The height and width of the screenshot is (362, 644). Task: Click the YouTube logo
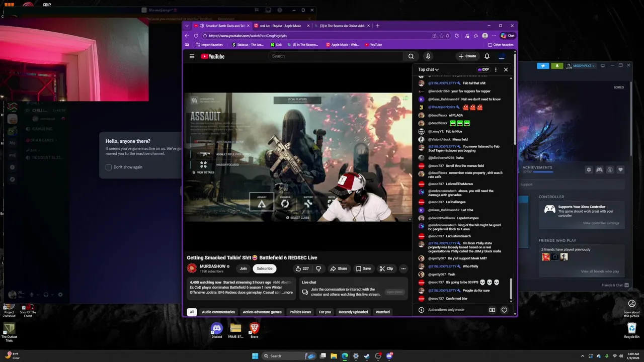(213, 56)
